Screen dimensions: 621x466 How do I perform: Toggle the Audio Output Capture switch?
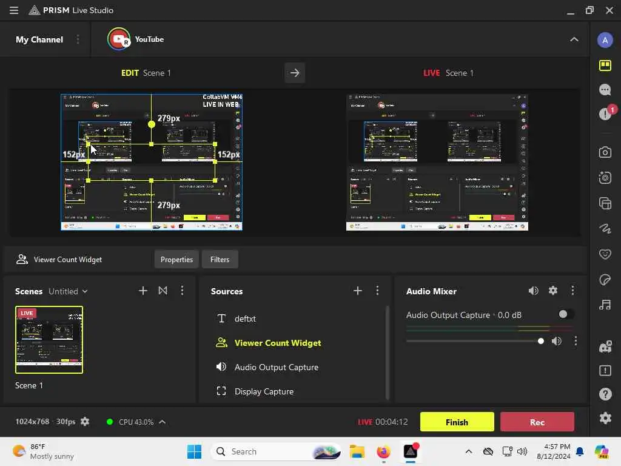(x=566, y=314)
